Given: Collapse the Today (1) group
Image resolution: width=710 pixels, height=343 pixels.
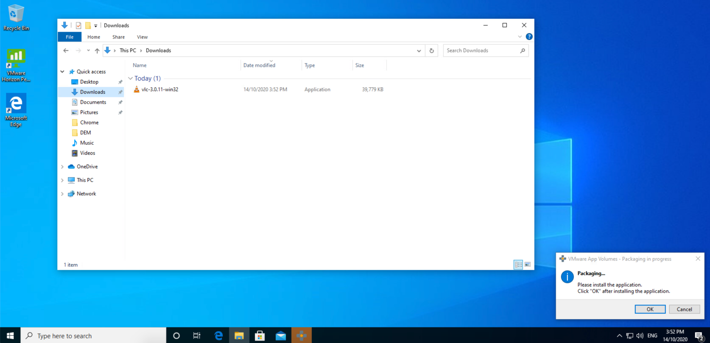Looking at the screenshot, I should (131, 78).
